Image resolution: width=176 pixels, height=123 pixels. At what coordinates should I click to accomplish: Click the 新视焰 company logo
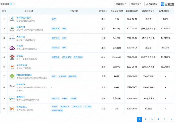pos(12,57)
